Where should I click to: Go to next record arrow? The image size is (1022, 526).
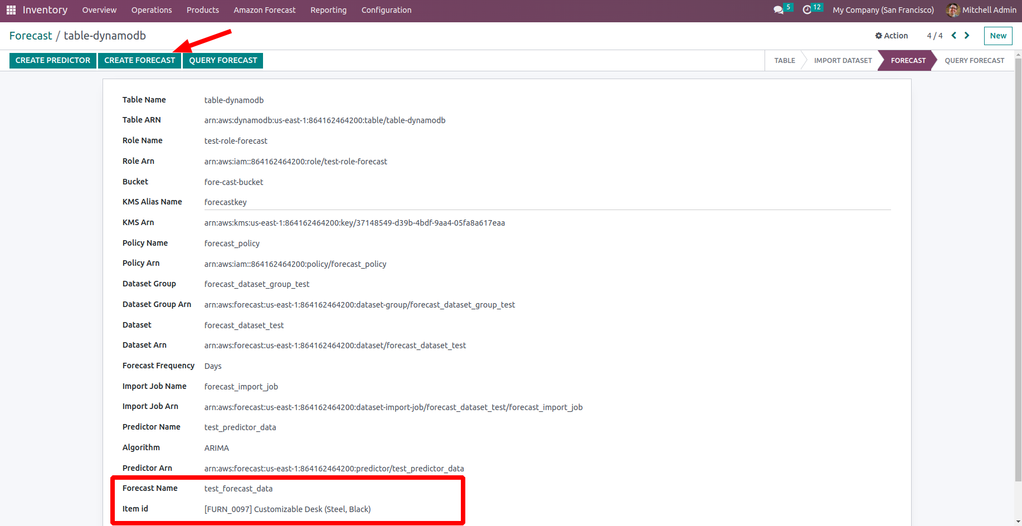pos(967,36)
